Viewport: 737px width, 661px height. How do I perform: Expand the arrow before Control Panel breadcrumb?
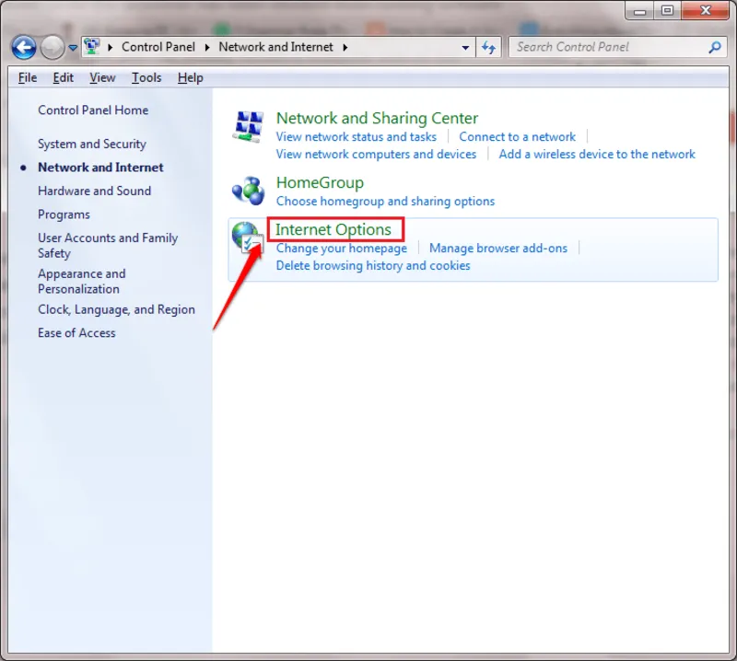(x=111, y=47)
